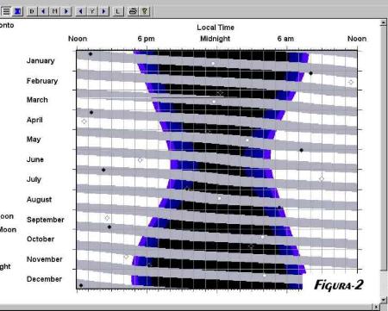Click the January row label
Viewport: 388px width, 311px height.
point(41,60)
